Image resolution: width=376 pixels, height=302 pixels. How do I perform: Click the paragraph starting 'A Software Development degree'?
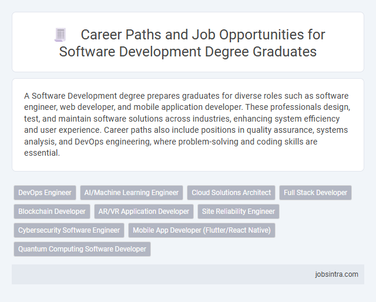click(187, 124)
